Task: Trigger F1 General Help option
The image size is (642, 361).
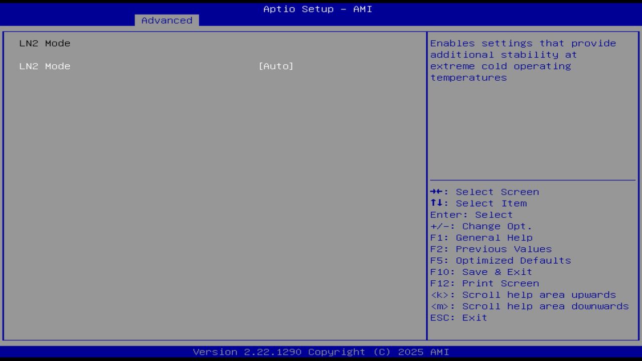Action: (481, 237)
